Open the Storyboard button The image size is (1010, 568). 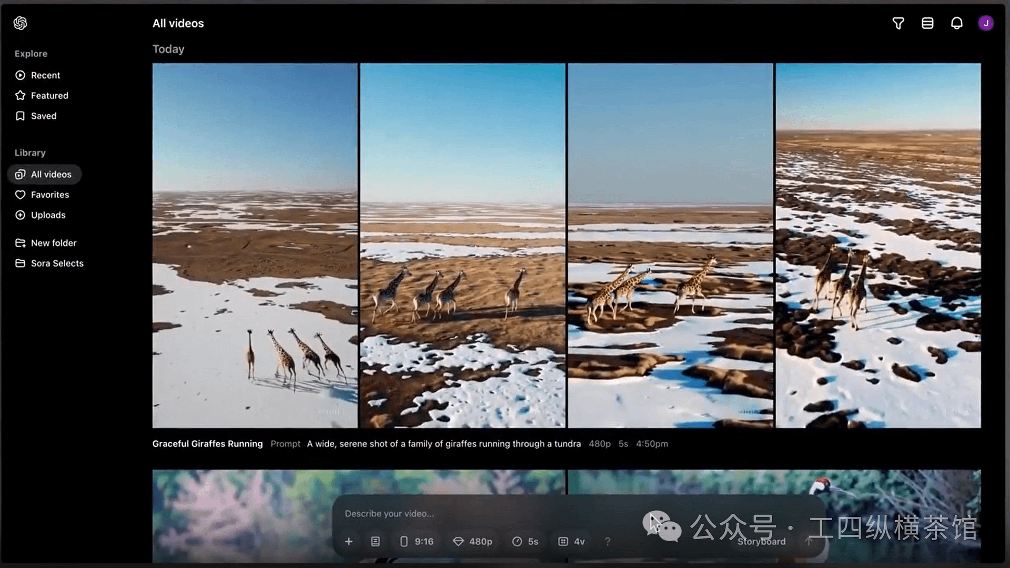tap(761, 541)
